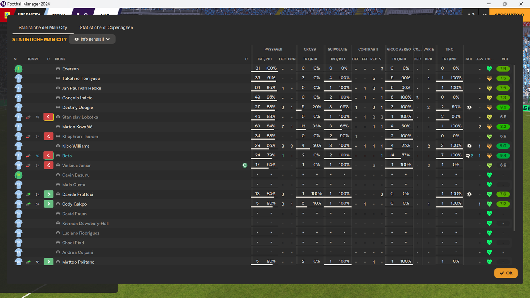530x298 pixels.
Task: Click the person icon beside Beto
Action: click(x=58, y=156)
